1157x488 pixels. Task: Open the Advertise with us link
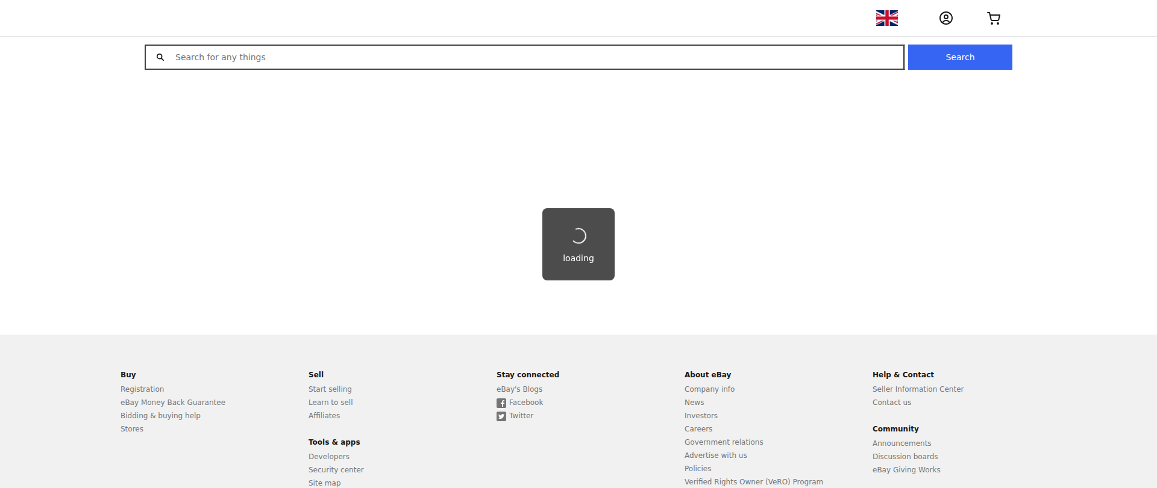coord(716,456)
